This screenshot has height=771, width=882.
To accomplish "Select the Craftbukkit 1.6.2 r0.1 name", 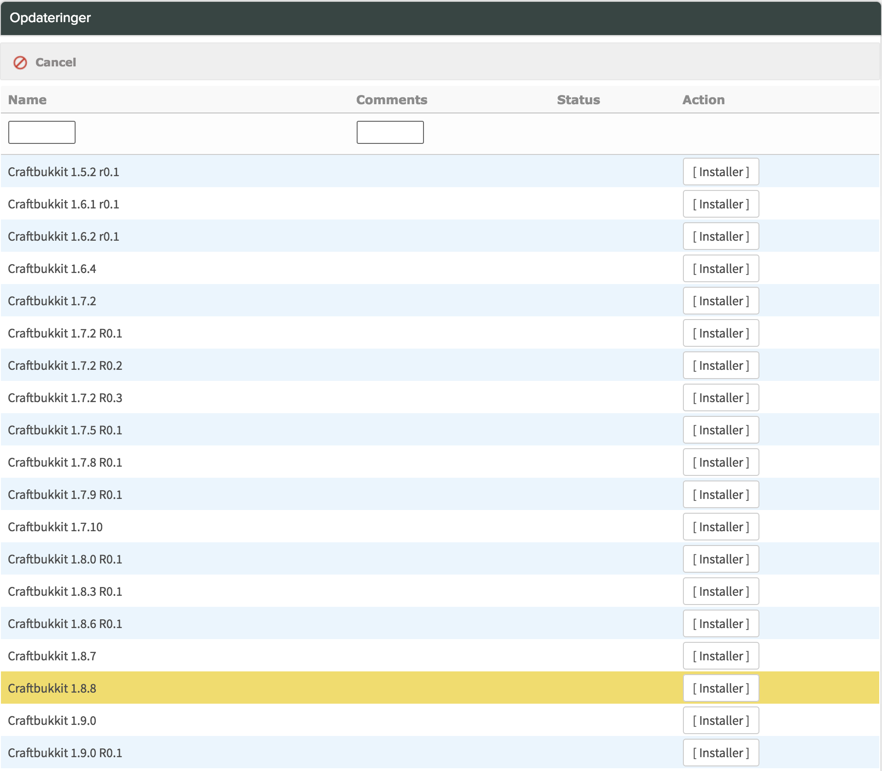I will 64,236.
